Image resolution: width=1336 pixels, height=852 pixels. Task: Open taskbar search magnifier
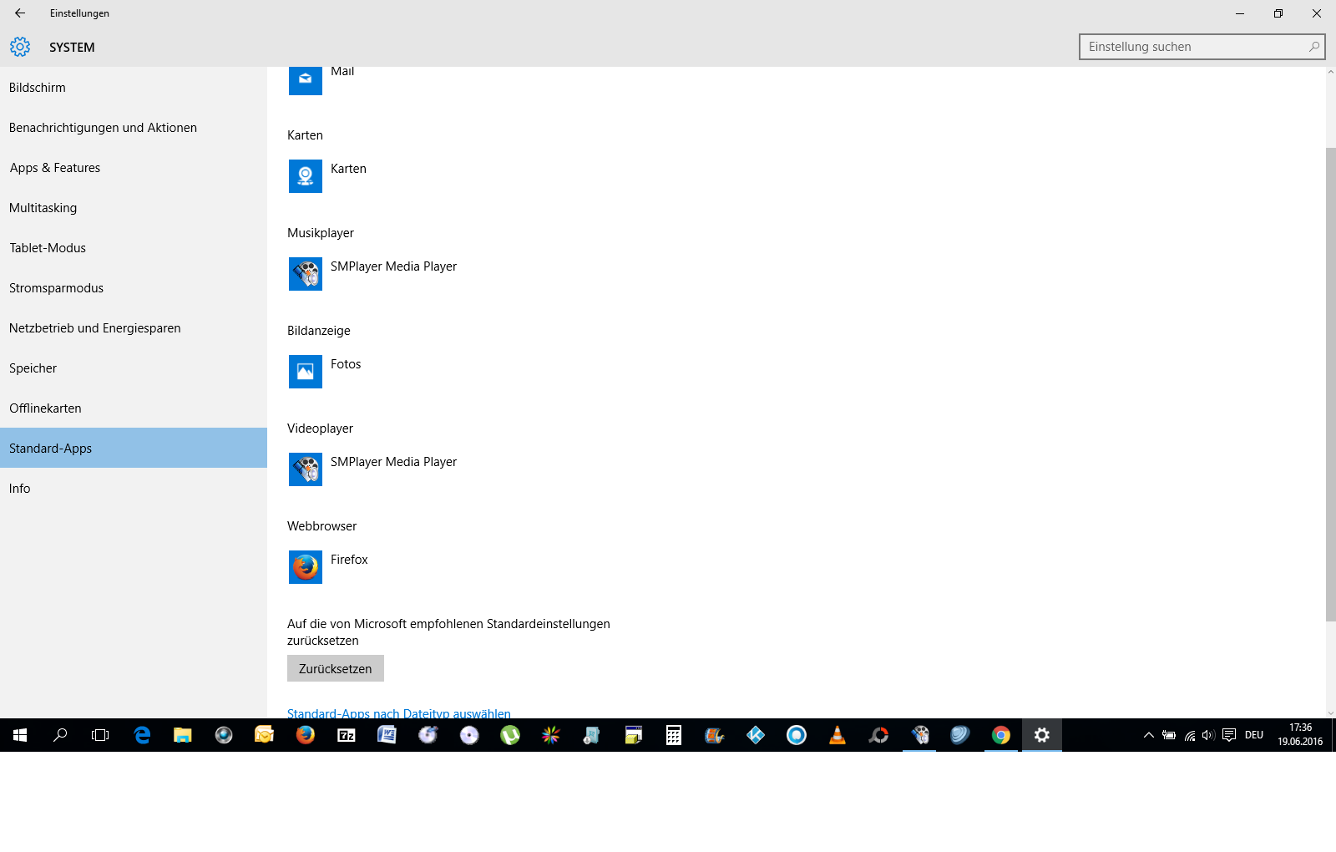tap(60, 735)
